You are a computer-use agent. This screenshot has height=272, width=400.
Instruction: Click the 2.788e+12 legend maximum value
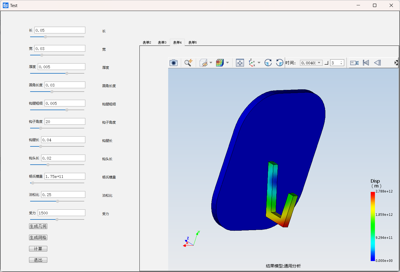tap(384, 191)
